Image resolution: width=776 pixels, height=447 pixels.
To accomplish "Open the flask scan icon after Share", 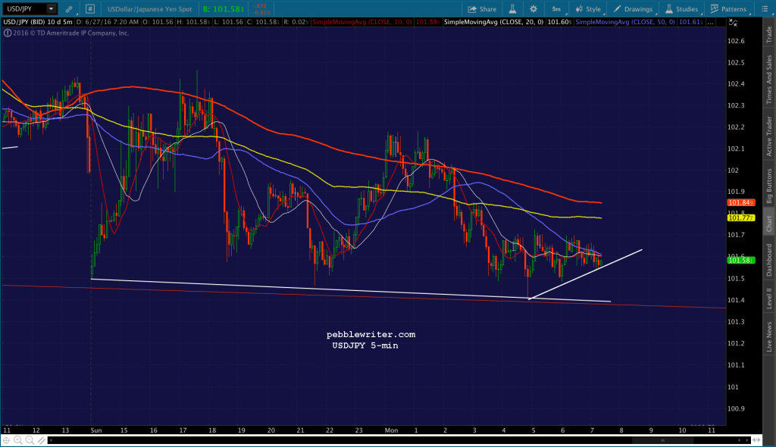I will 512,9.
